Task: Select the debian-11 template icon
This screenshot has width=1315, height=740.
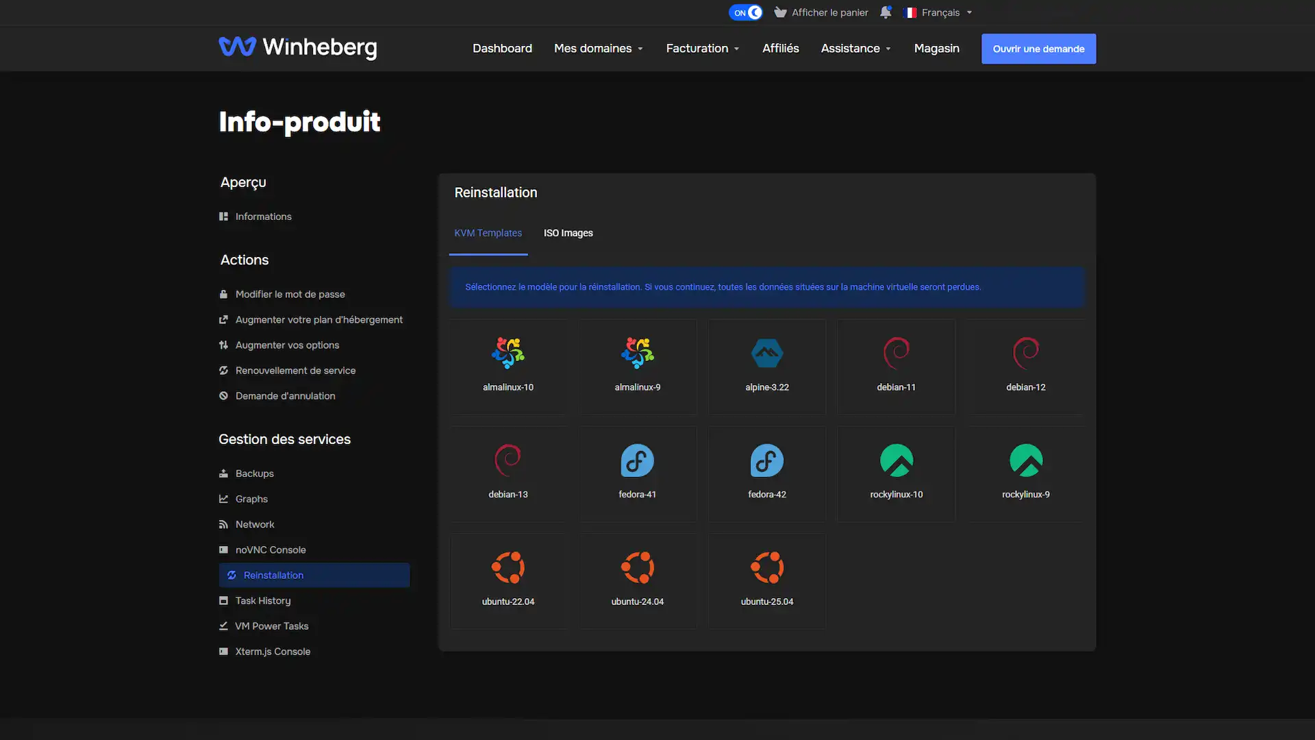Action: click(x=897, y=354)
